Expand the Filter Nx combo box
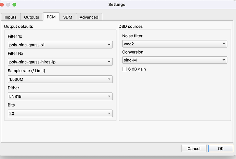The height and width of the screenshot is (159, 236). pos(60,62)
